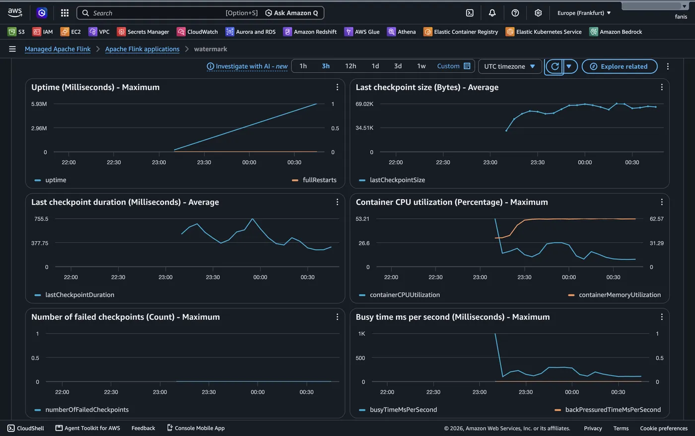Select the 1h time range
The width and height of the screenshot is (695, 436).
tap(303, 66)
